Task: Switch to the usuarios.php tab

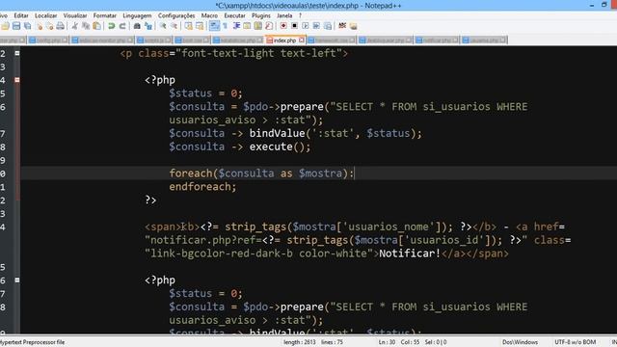Action: (x=484, y=40)
